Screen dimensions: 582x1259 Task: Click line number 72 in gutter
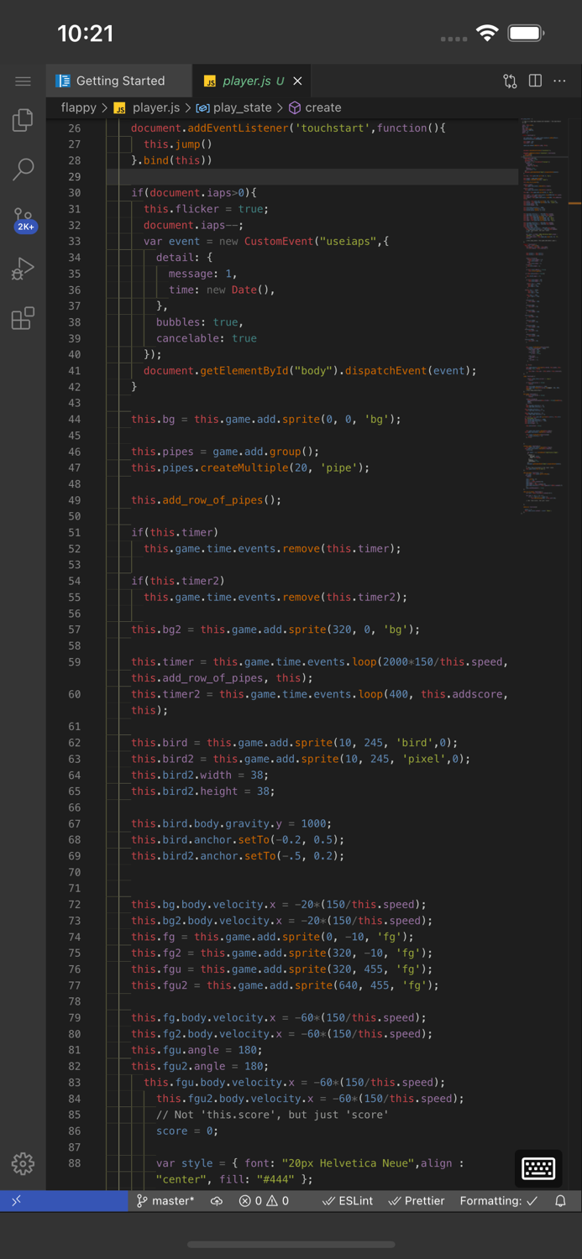[x=75, y=904]
